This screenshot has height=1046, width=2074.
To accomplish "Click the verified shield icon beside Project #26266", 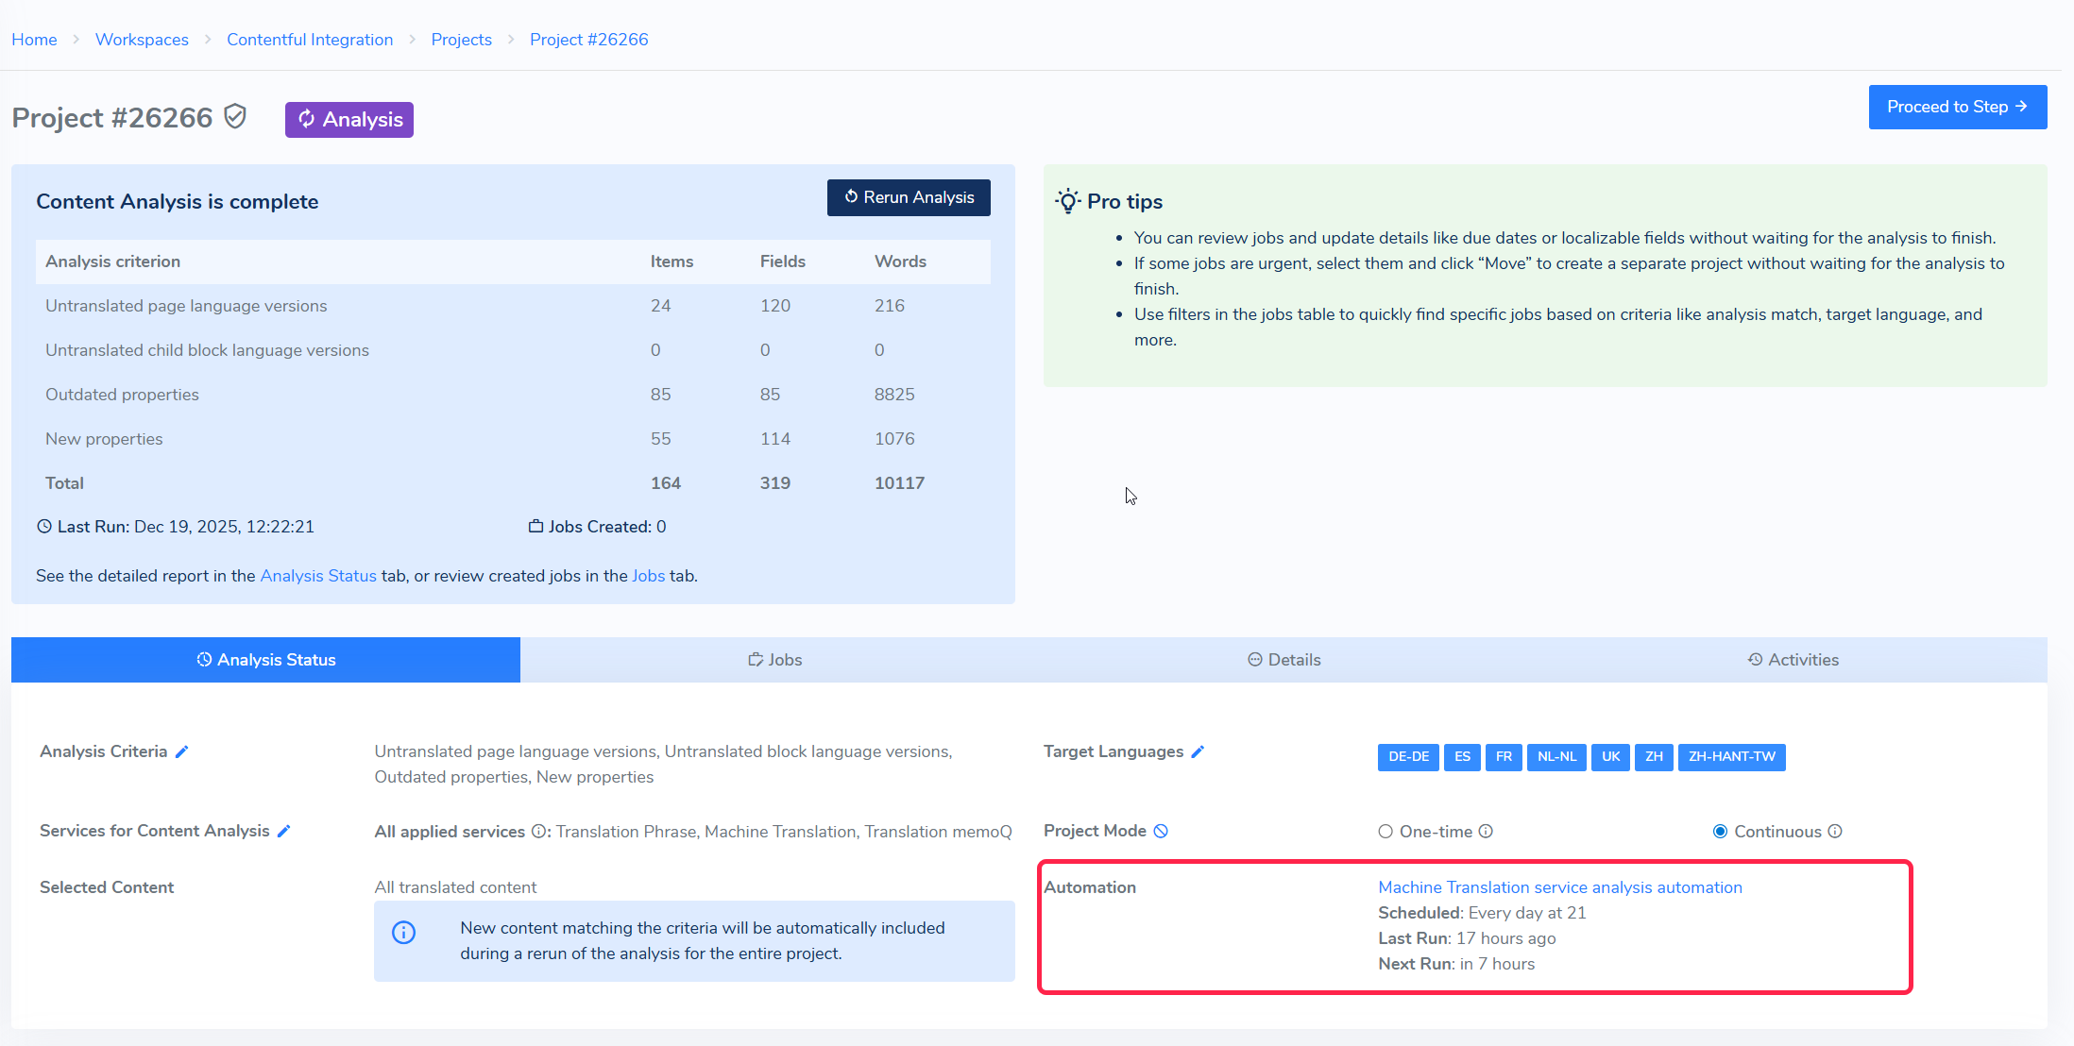I will (235, 117).
